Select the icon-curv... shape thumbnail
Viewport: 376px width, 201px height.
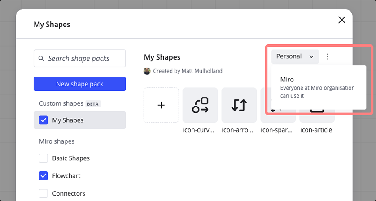coord(200,105)
